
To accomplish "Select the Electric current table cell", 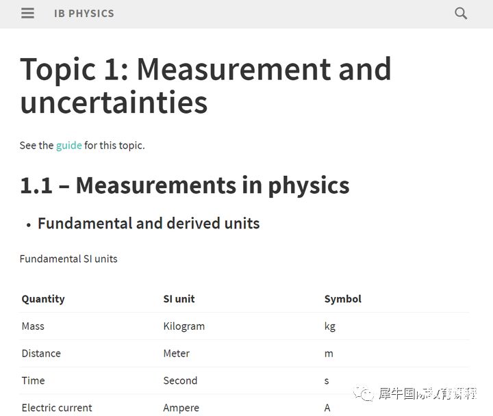I will pyautogui.click(x=57, y=408).
